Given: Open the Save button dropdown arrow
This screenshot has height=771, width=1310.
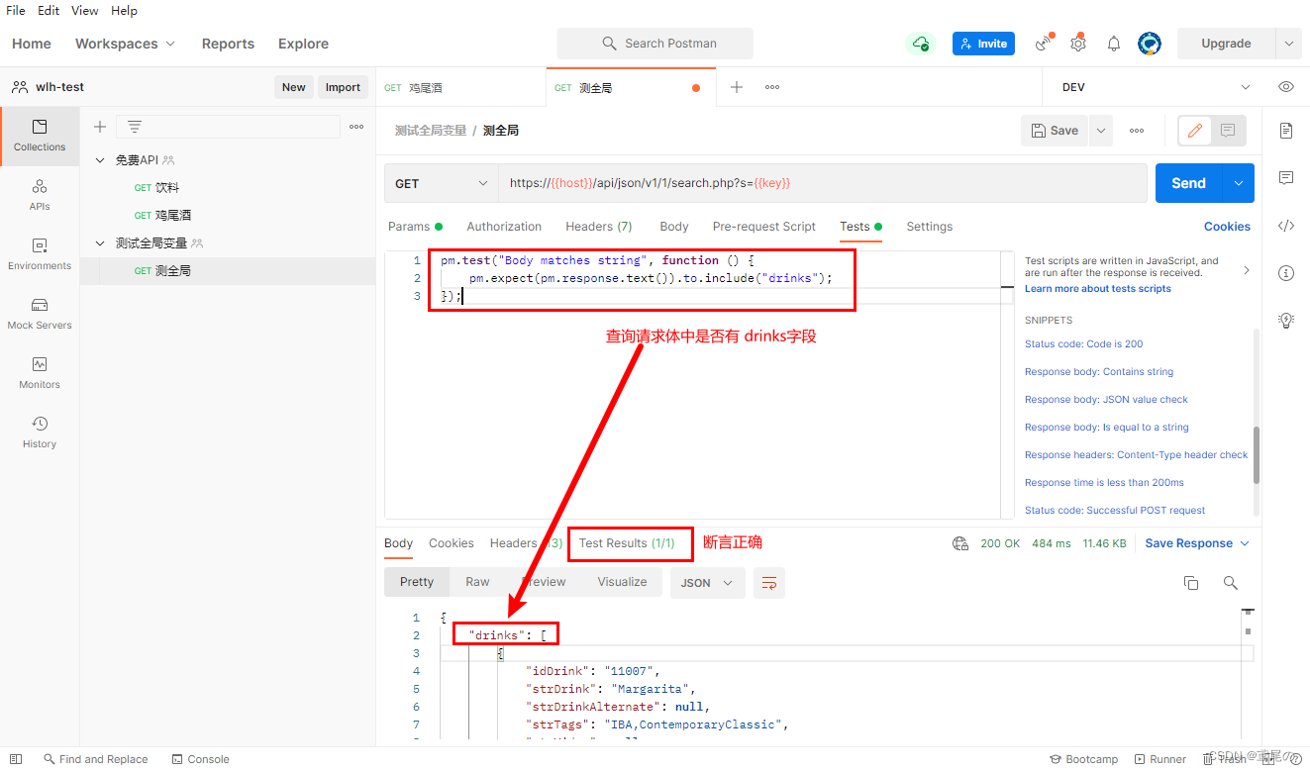Looking at the screenshot, I should pos(1101,131).
